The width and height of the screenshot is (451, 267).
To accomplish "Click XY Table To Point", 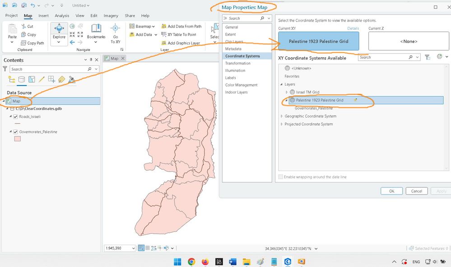I will (x=179, y=34).
